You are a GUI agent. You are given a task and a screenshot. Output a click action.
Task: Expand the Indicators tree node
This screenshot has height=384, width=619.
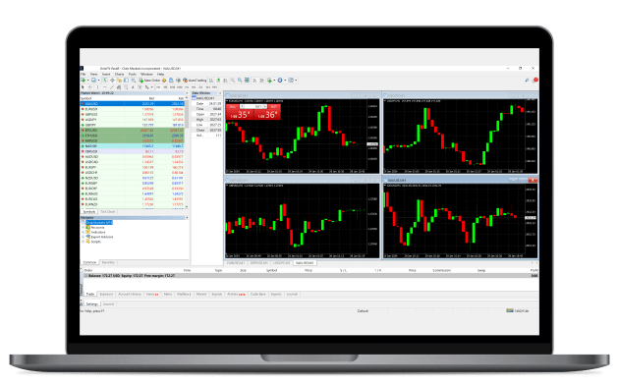click(84, 232)
